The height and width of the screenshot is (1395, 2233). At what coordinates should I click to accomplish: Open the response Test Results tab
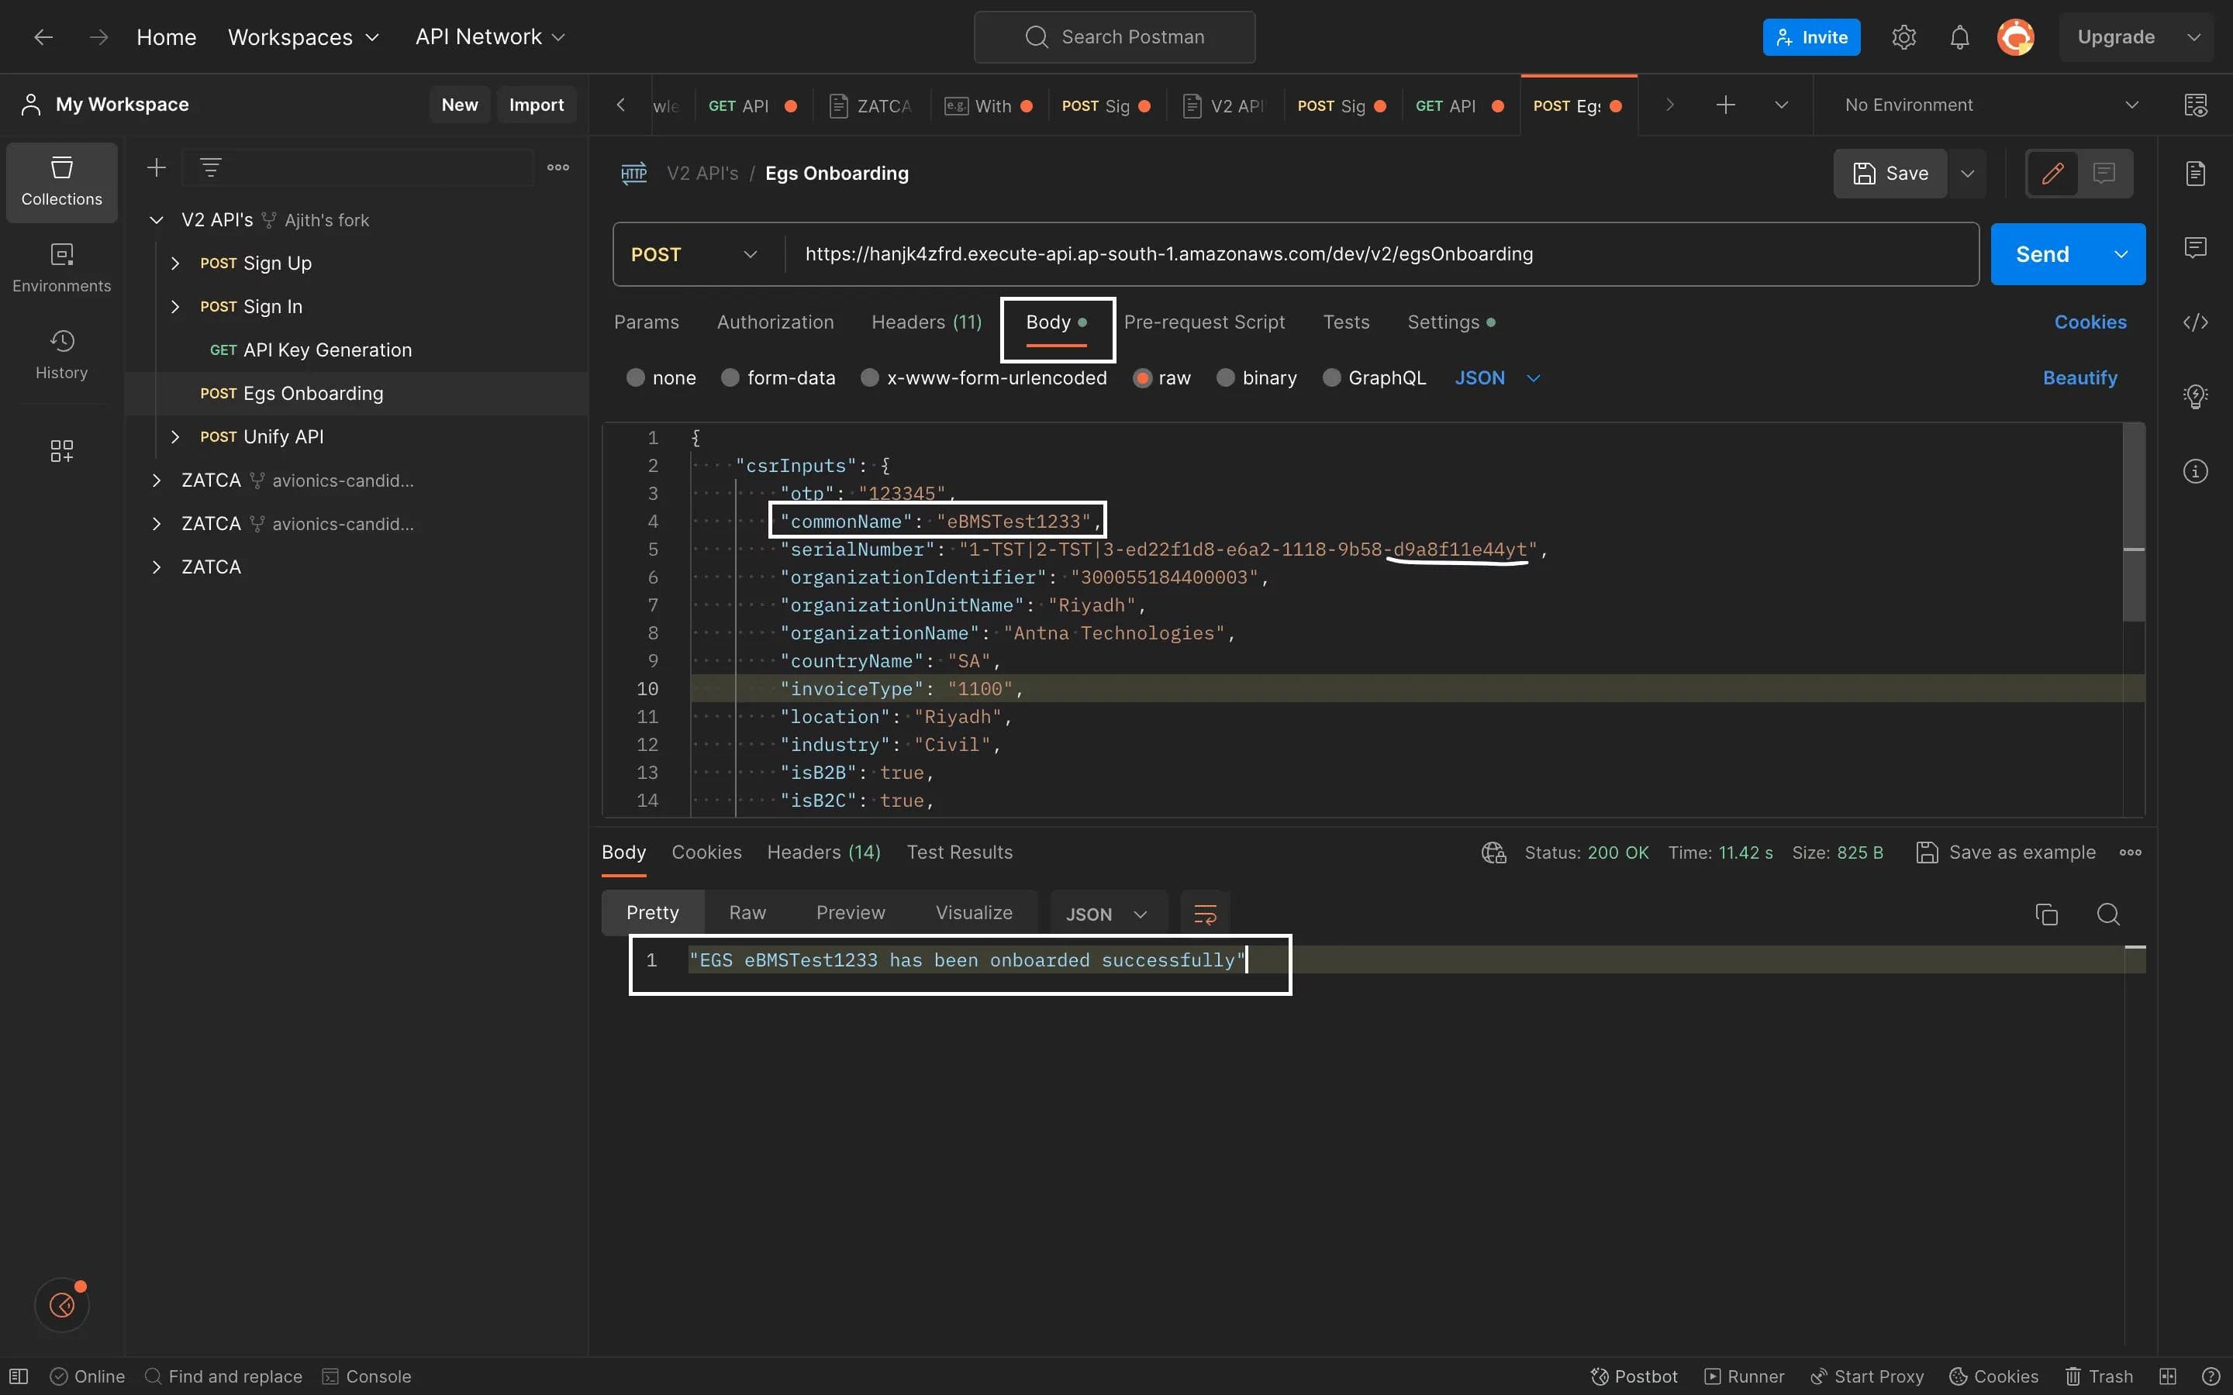click(x=958, y=852)
